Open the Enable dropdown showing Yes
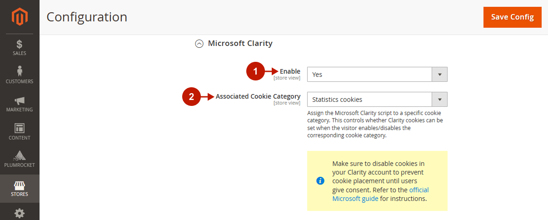This screenshot has height=220, width=548. click(x=377, y=75)
